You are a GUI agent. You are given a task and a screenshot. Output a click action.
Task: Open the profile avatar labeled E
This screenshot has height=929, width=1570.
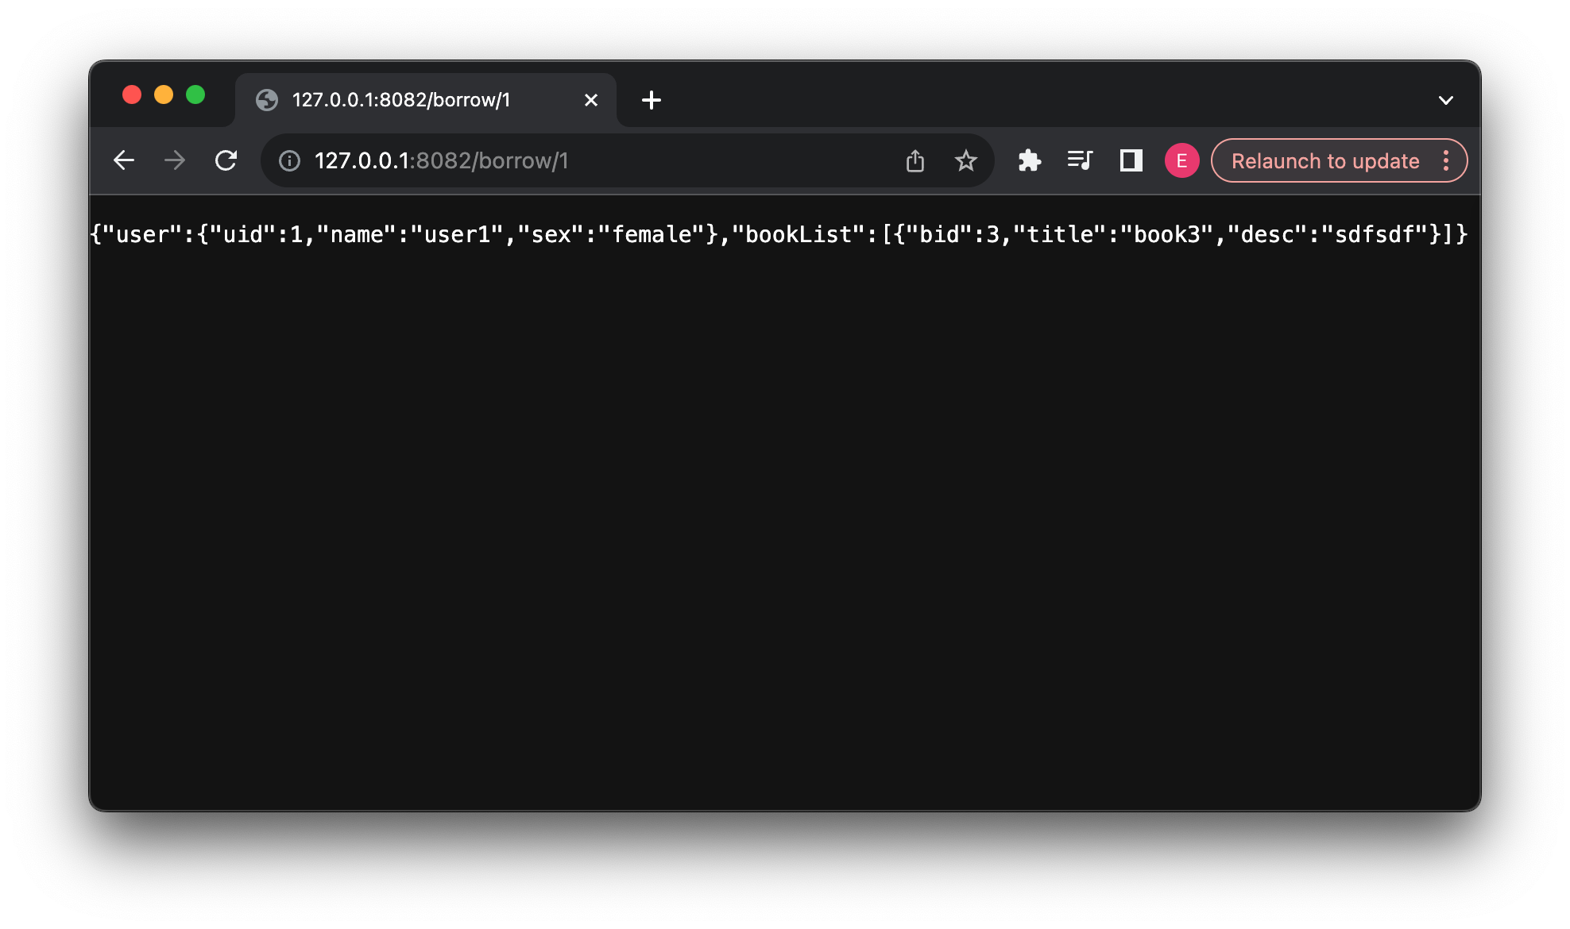(x=1181, y=160)
